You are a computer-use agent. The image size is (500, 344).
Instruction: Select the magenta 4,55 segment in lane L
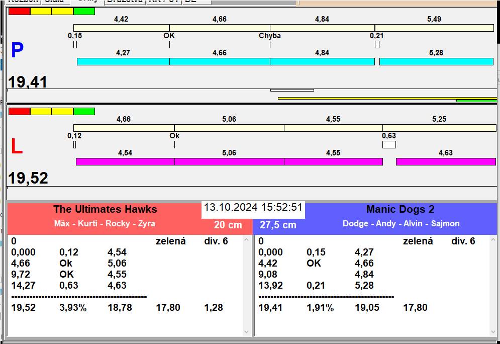point(333,161)
